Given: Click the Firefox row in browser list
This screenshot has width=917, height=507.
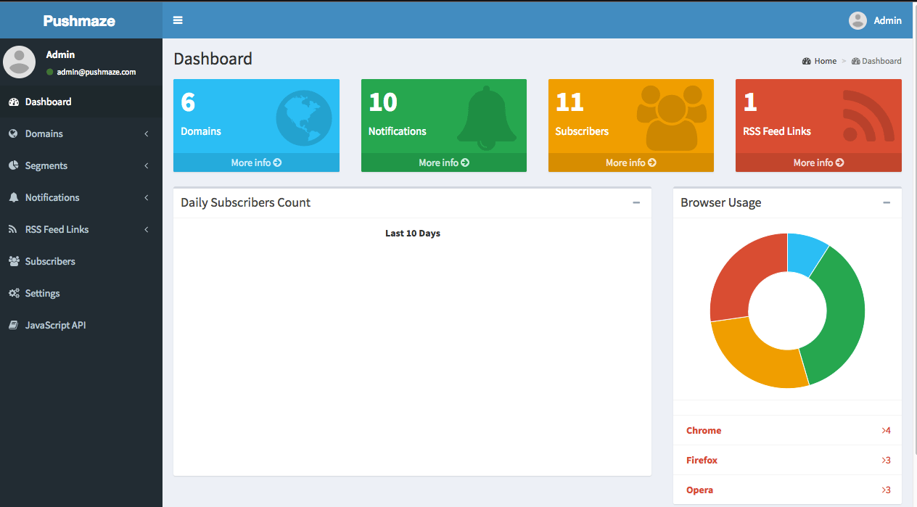Looking at the screenshot, I should tap(788, 460).
